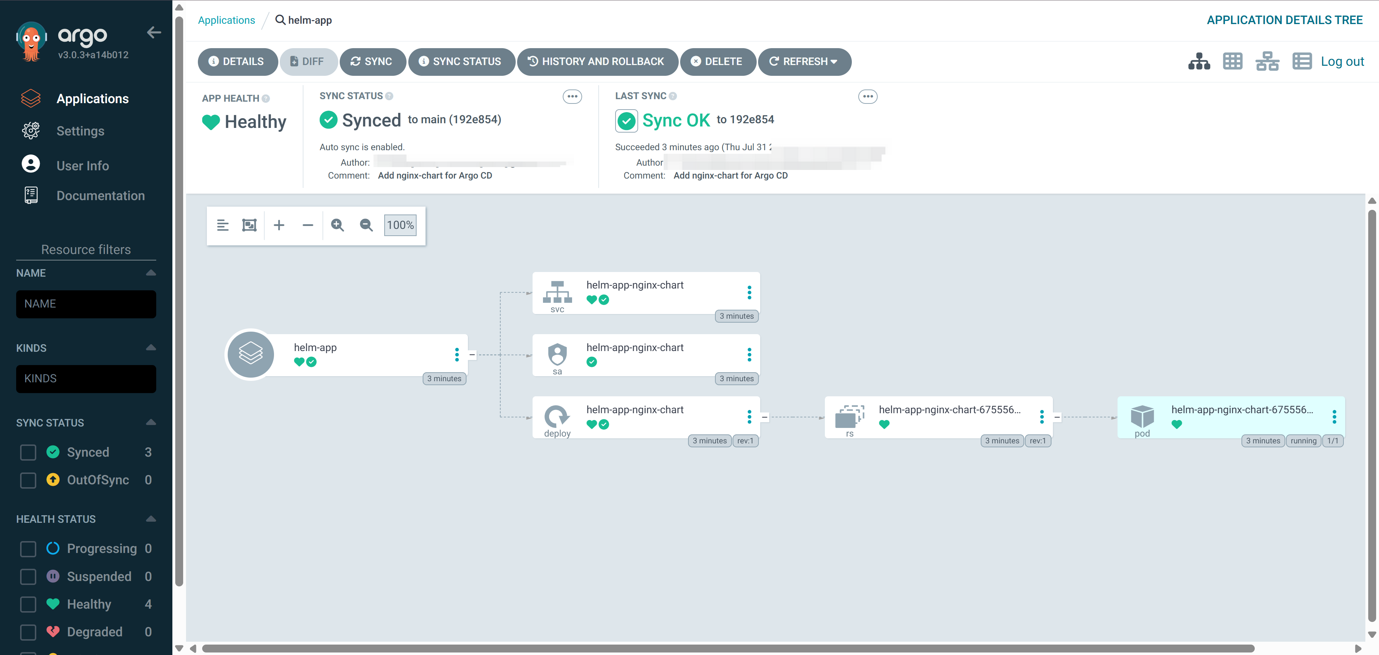Collapse children of helm-app node

click(x=472, y=355)
